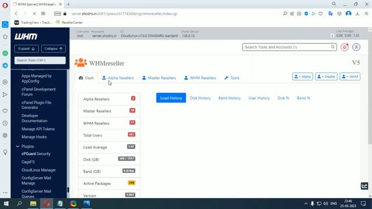The height and width of the screenshot is (209, 372).
Task: Open sidebar heart pinboards icon
Action: [x=5, y=111]
